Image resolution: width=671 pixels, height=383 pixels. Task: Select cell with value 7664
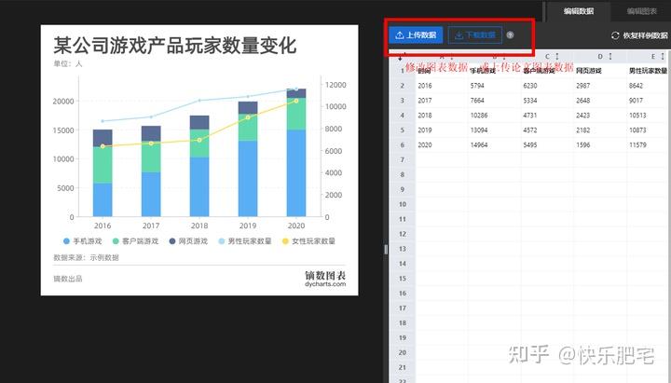494,101
